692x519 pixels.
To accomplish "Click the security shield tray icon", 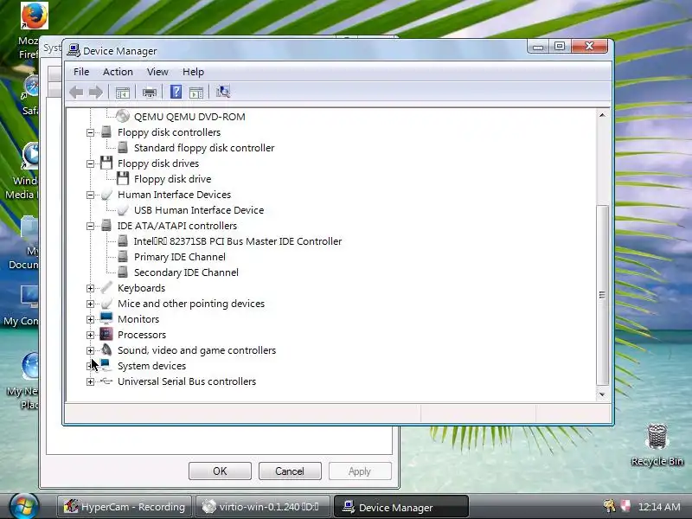I will click(625, 506).
